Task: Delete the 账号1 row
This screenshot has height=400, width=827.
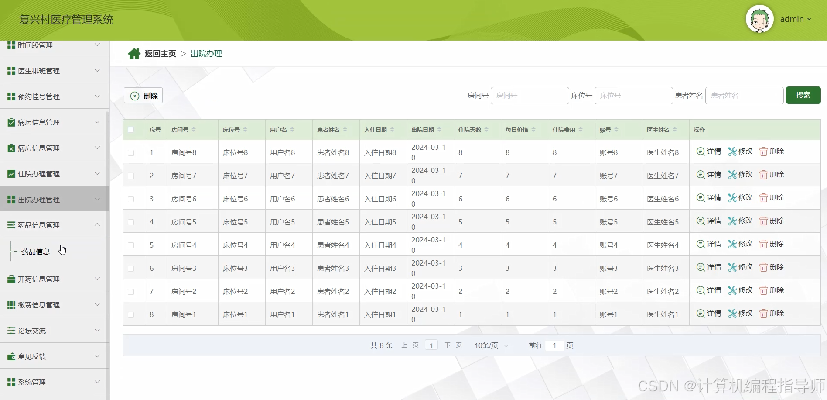Action: pyautogui.click(x=772, y=314)
